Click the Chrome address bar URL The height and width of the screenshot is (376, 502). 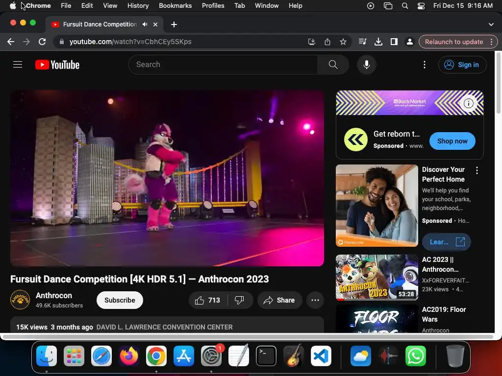130,42
